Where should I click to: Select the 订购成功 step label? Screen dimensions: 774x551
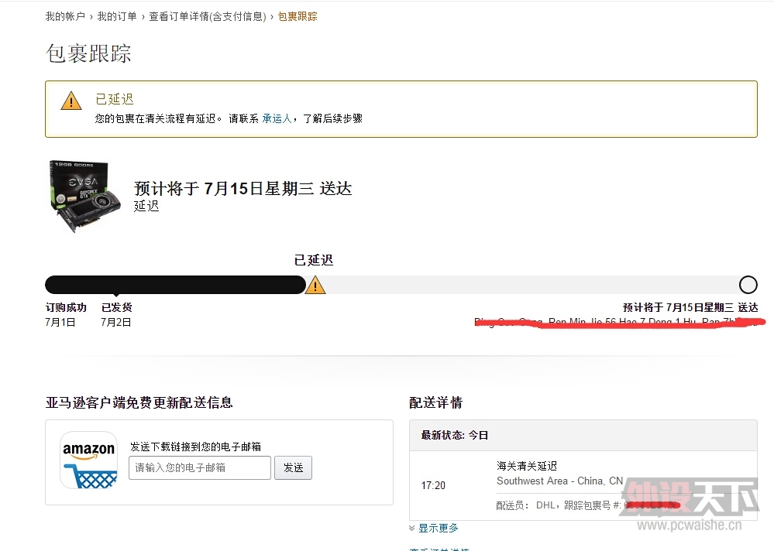point(66,307)
